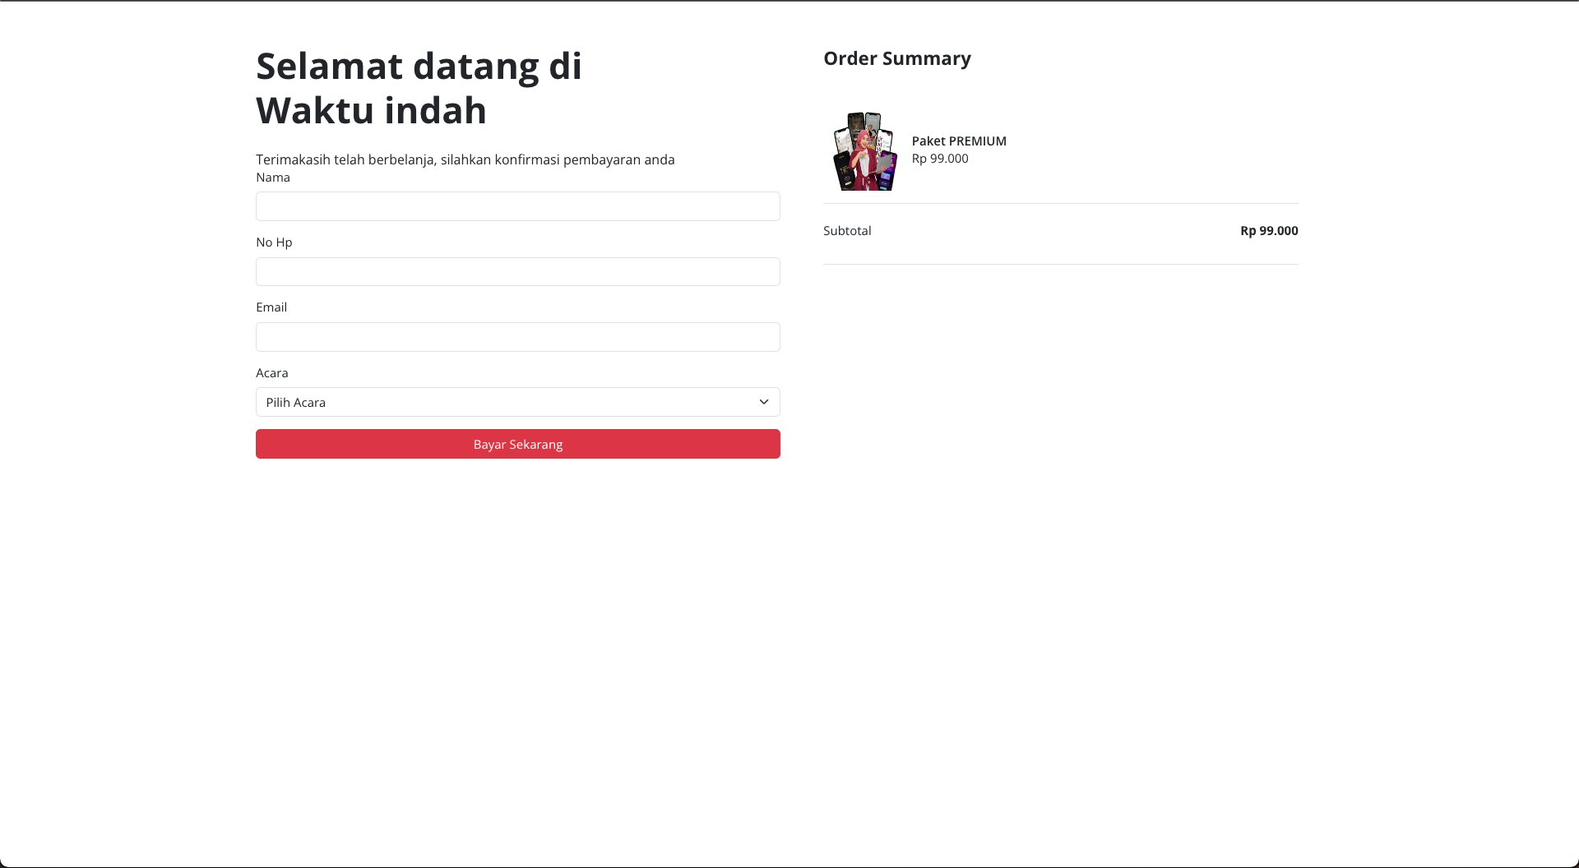Click the payment confirmation thank-you message
1579x868 pixels.
[x=465, y=159]
